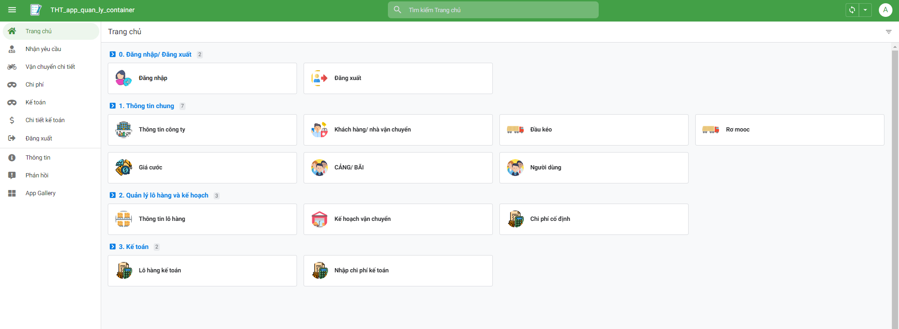Open Vận chuyển chi tiết sidebar item
This screenshot has width=899, height=329.
(x=50, y=67)
